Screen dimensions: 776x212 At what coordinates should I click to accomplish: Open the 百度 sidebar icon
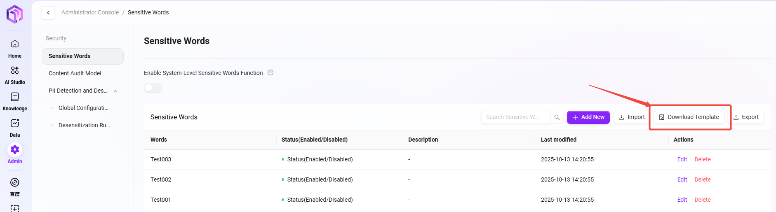[x=15, y=182]
